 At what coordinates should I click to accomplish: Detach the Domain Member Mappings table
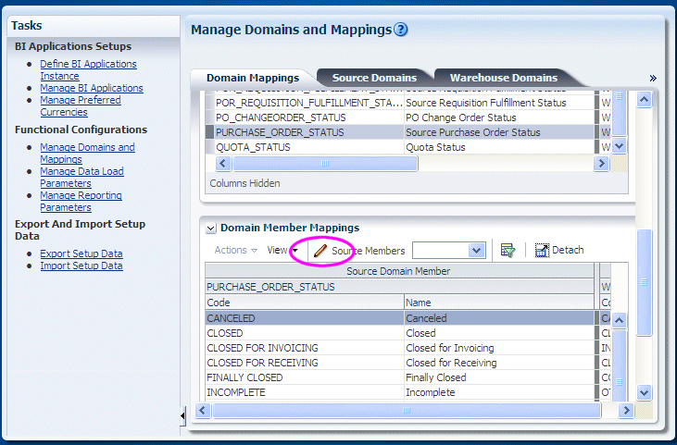click(x=559, y=250)
